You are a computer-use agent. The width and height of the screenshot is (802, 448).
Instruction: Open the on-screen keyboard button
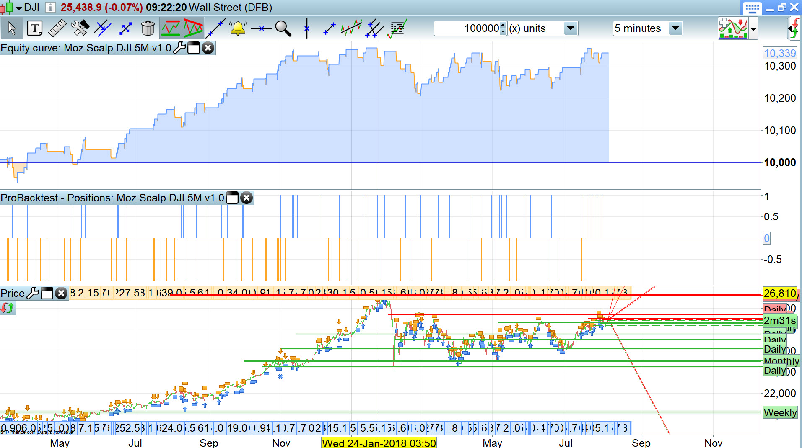(x=752, y=8)
